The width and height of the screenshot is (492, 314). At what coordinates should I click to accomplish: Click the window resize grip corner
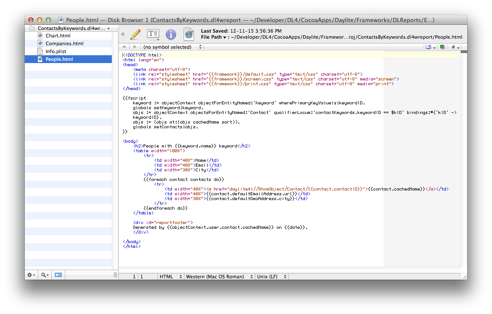tap(465, 277)
